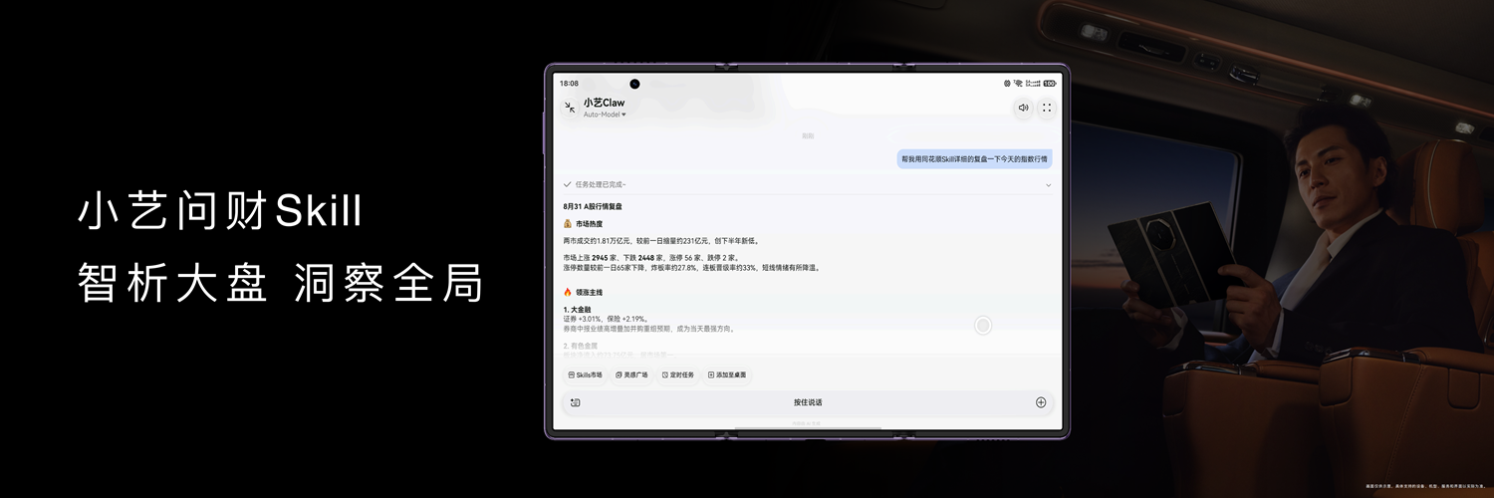
Task: Select the 领涨主线 section heading
Action: tap(583, 292)
